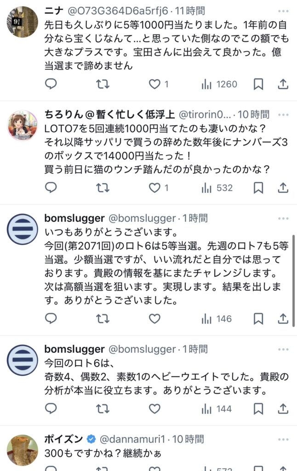Open more menu on ちろりん's tweet
This screenshot has height=471, width=297.
283,114
